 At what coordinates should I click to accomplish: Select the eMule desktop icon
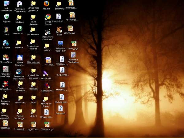pos(59,30)
